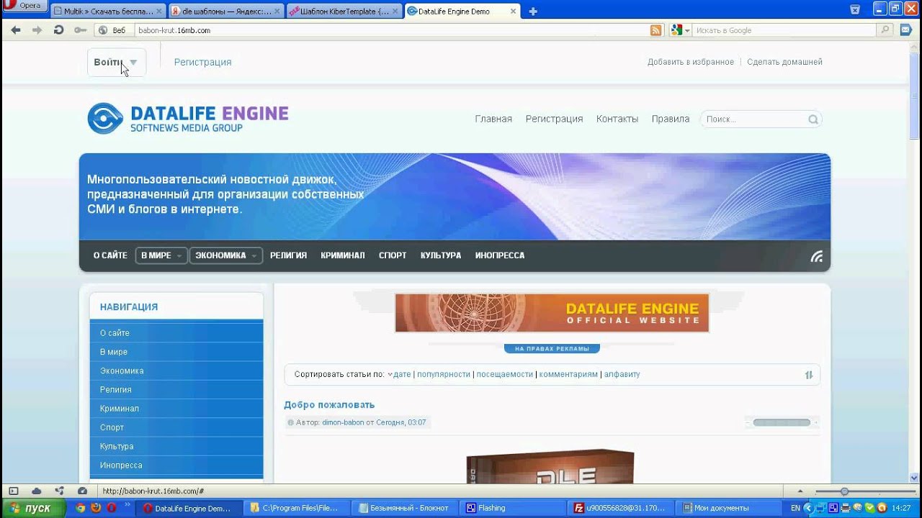Expand the ЭКОНОМИКА category dropdown
Viewport: 922px width, 518px height.
coord(226,255)
